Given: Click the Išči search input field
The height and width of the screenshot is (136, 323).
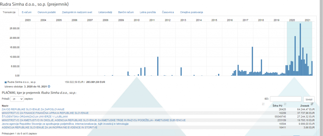Looking at the screenshot, I should 285,99.
